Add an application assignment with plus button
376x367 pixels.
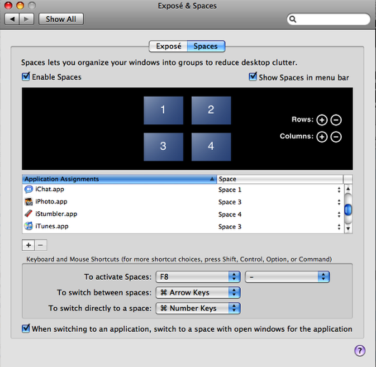[29, 245]
